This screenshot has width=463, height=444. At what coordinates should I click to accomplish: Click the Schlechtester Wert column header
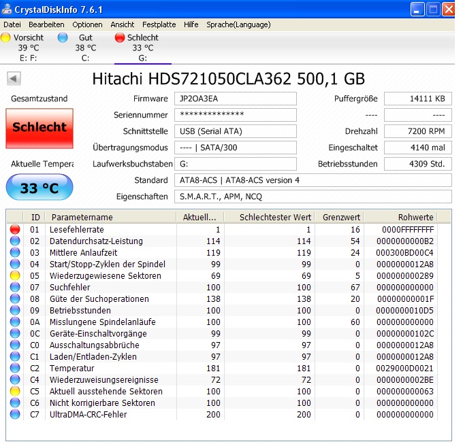pos(270,217)
